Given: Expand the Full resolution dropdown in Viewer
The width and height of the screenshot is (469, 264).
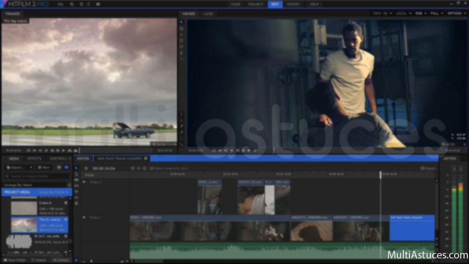Looking at the screenshot, I should 435,13.
